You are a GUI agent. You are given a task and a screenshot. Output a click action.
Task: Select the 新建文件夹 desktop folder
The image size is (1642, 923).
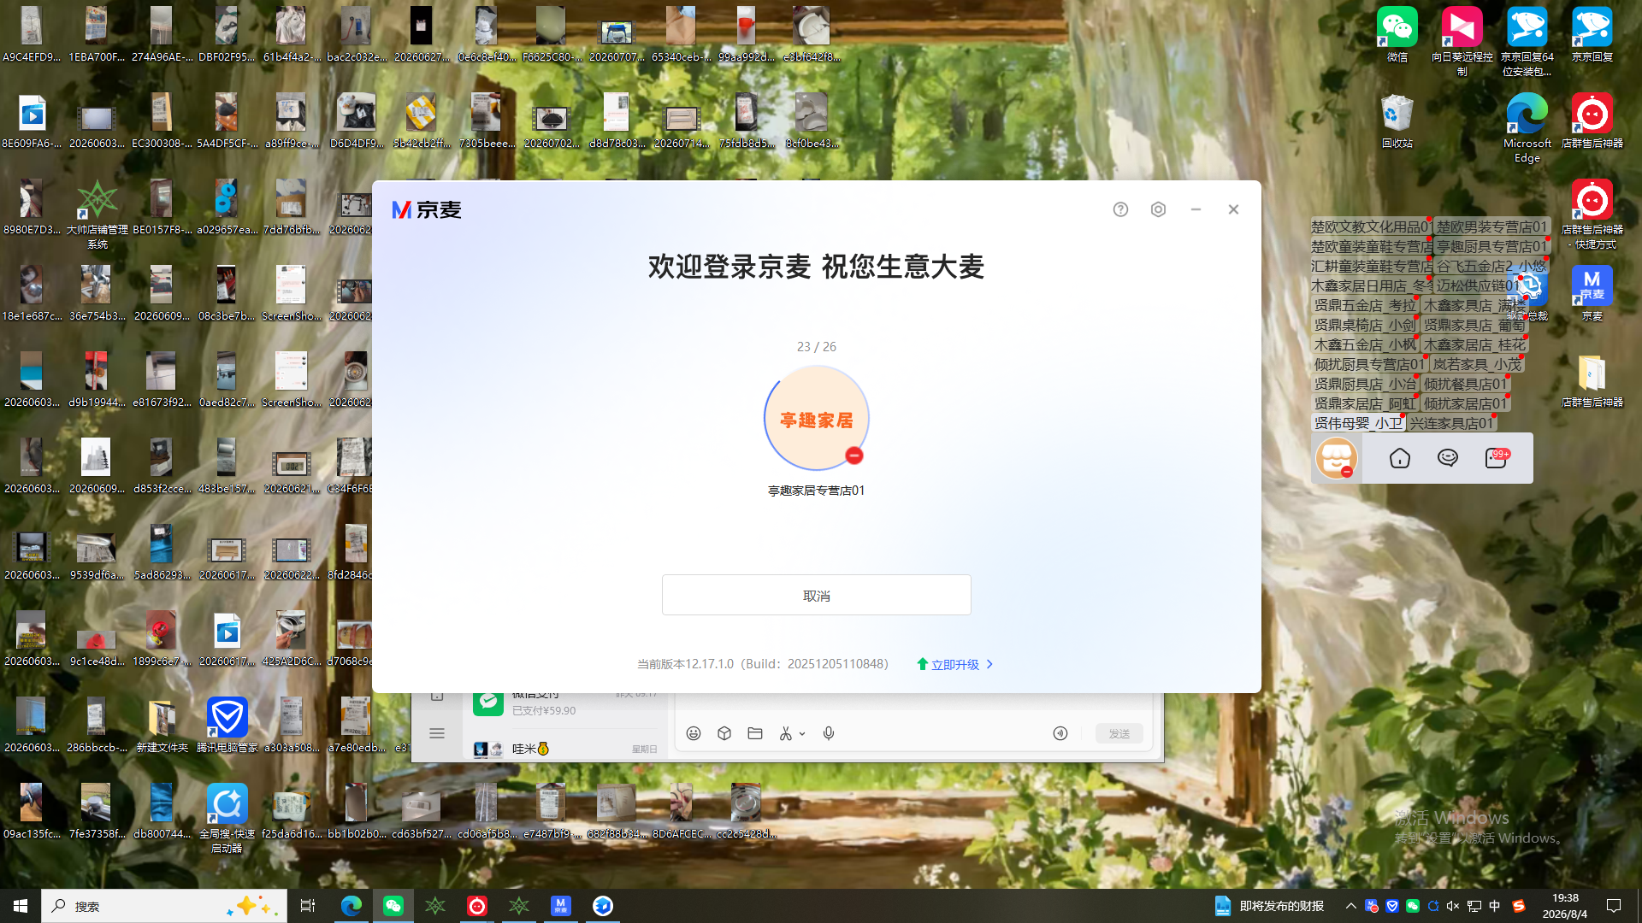(162, 725)
